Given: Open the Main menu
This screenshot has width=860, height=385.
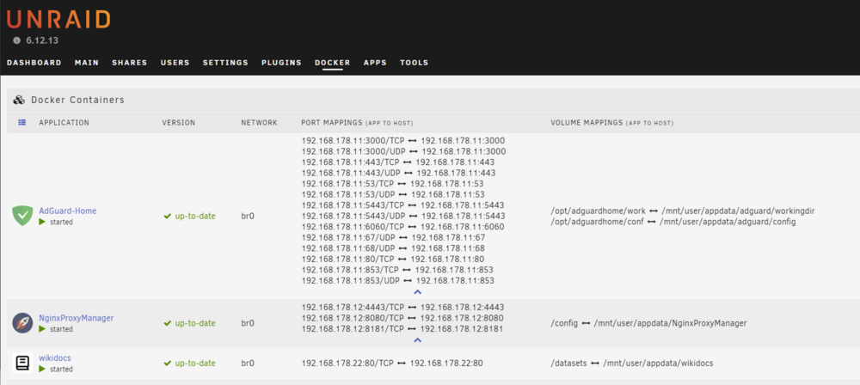Looking at the screenshot, I should coord(87,63).
